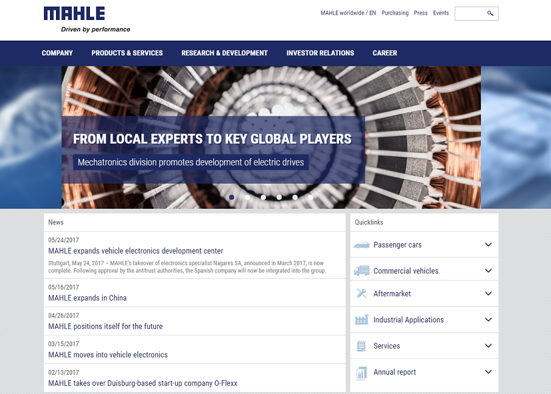
Task: Click the Services quicklink label
Action: pos(386,346)
